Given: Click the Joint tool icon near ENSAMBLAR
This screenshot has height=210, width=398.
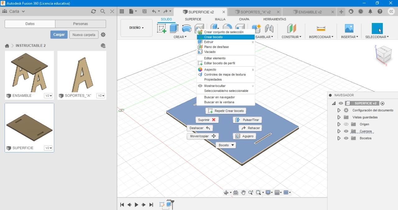Looking at the screenshot, I should tap(269, 28).
